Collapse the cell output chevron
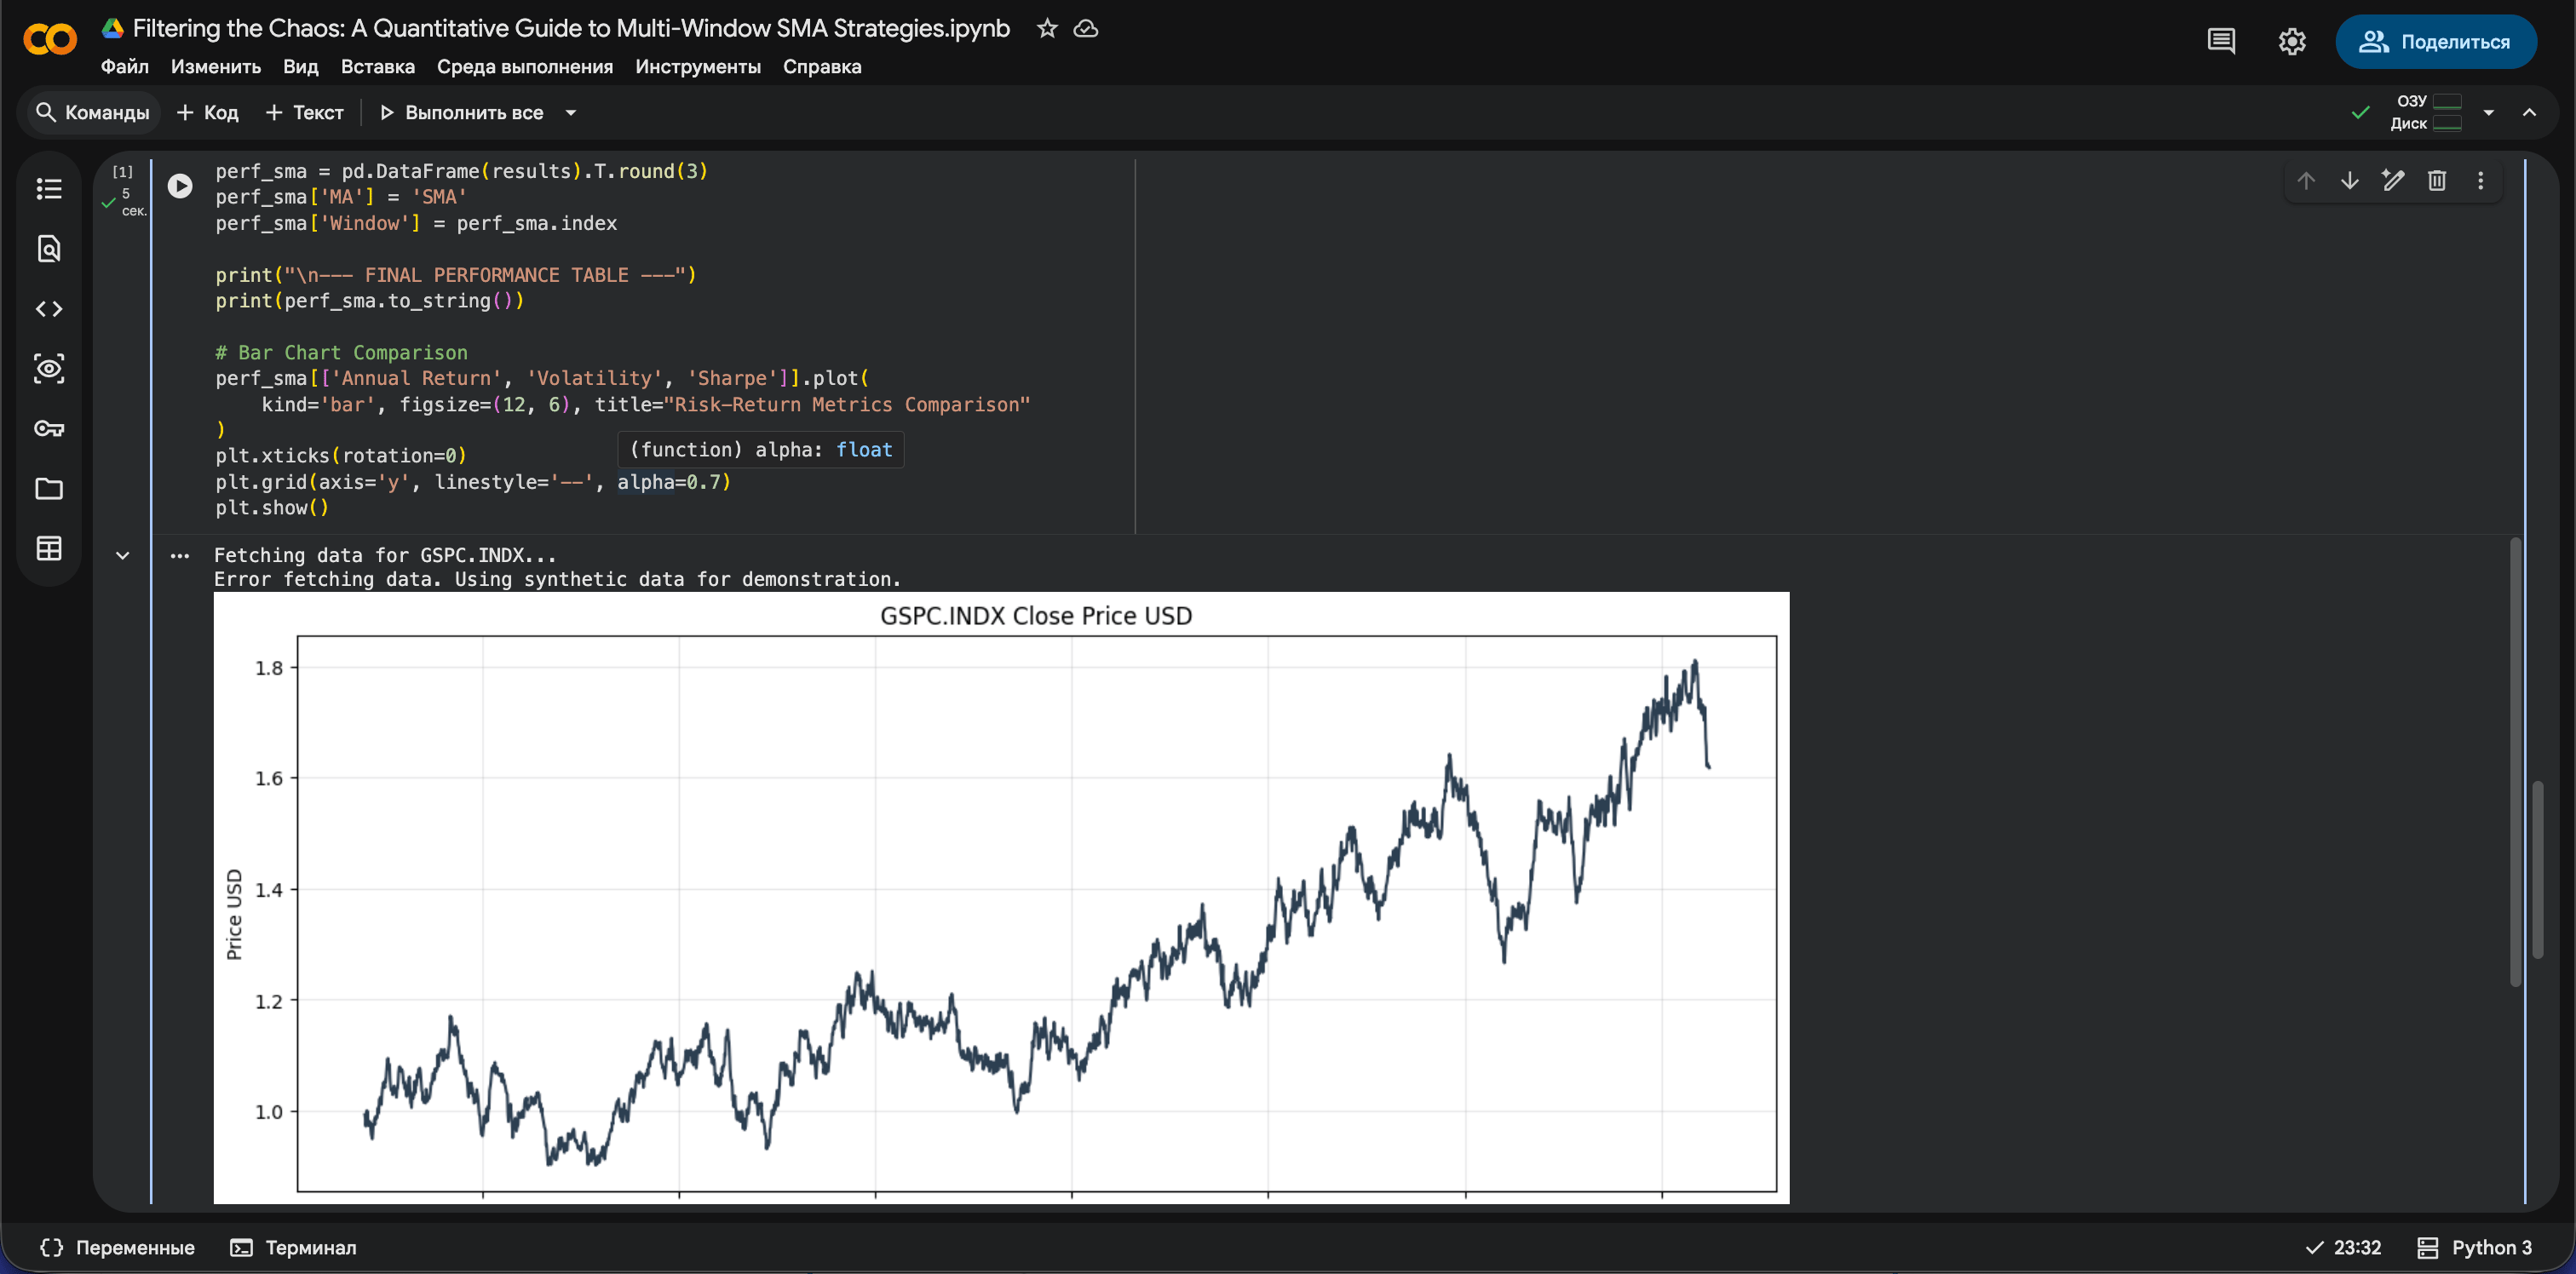The image size is (2576, 1274). 123,556
